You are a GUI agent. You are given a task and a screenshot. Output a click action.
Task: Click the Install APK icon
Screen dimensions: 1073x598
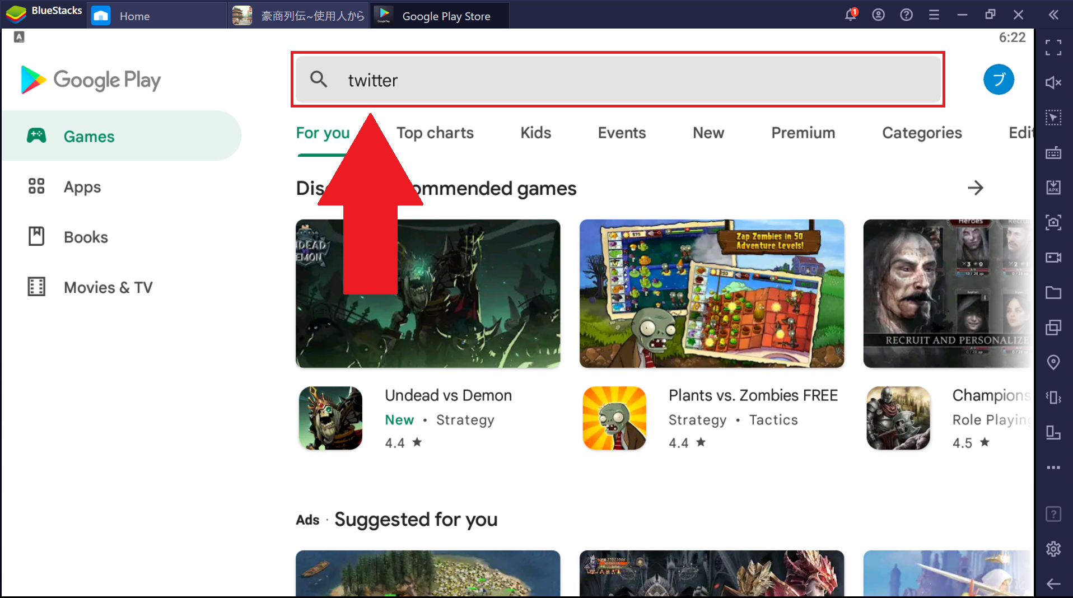[x=1053, y=187]
